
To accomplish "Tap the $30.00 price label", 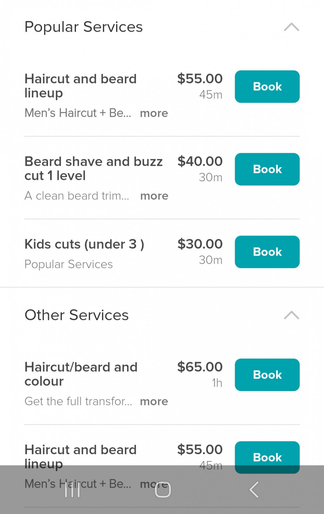I will point(200,244).
